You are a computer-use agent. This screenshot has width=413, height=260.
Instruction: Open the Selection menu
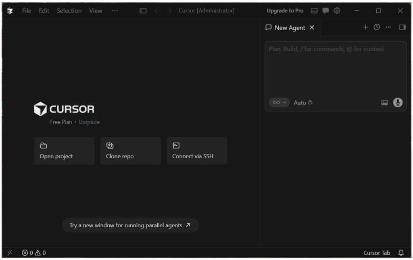(69, 11)
